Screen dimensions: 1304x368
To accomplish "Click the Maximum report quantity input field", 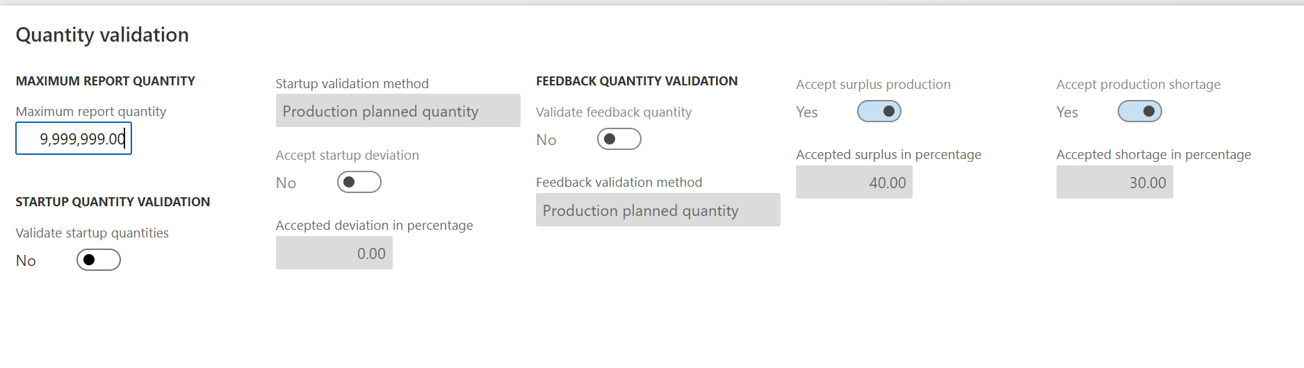I will tap(74, 139).
